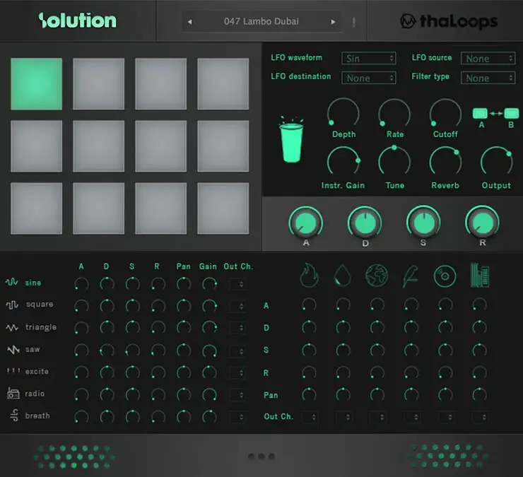Open the LFO source dropdown

click(488, 59)
